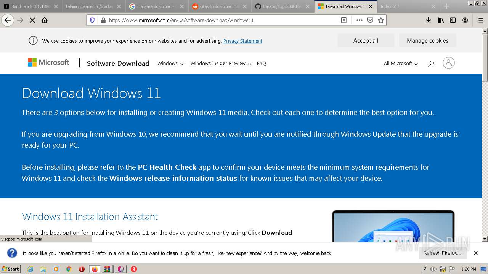The width and height of the screenshot is (488, 274).
Task: Open the Firefox hamburger menu
Action: (x=480, y=20)
